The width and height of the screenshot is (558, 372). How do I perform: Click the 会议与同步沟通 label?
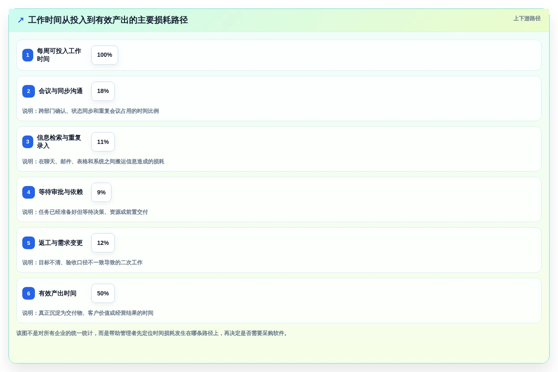coord(61,91)
